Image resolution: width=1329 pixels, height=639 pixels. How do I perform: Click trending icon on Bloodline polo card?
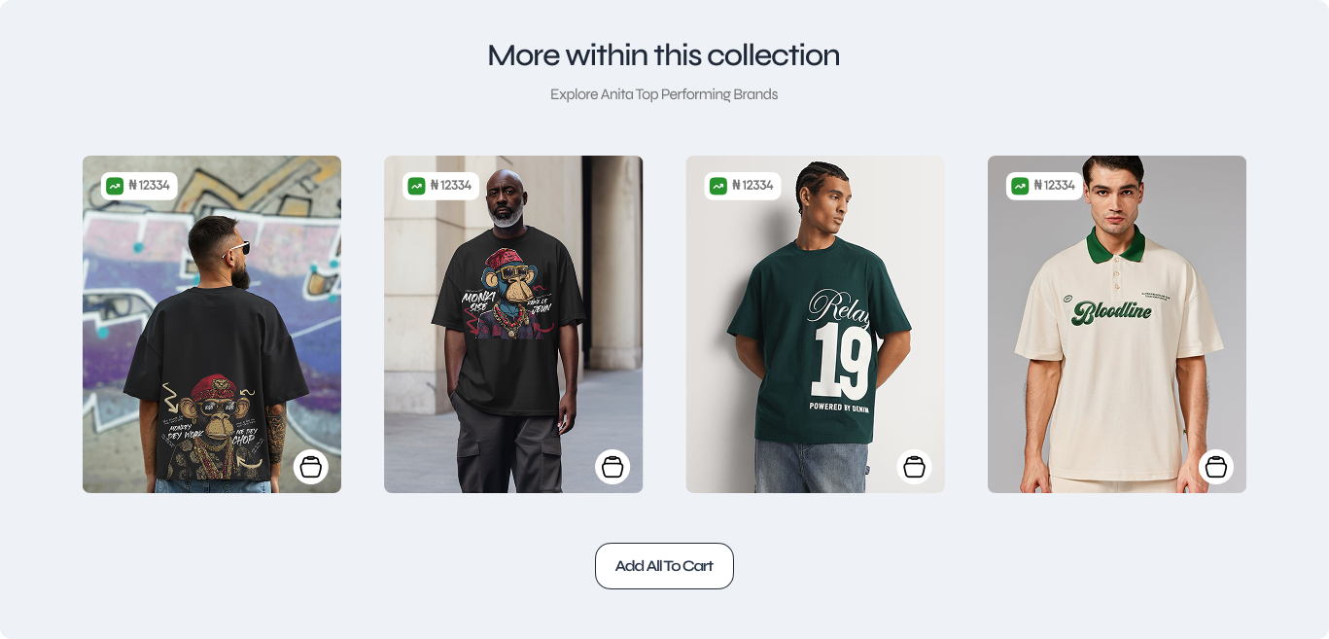click(x=1020, y=186)
